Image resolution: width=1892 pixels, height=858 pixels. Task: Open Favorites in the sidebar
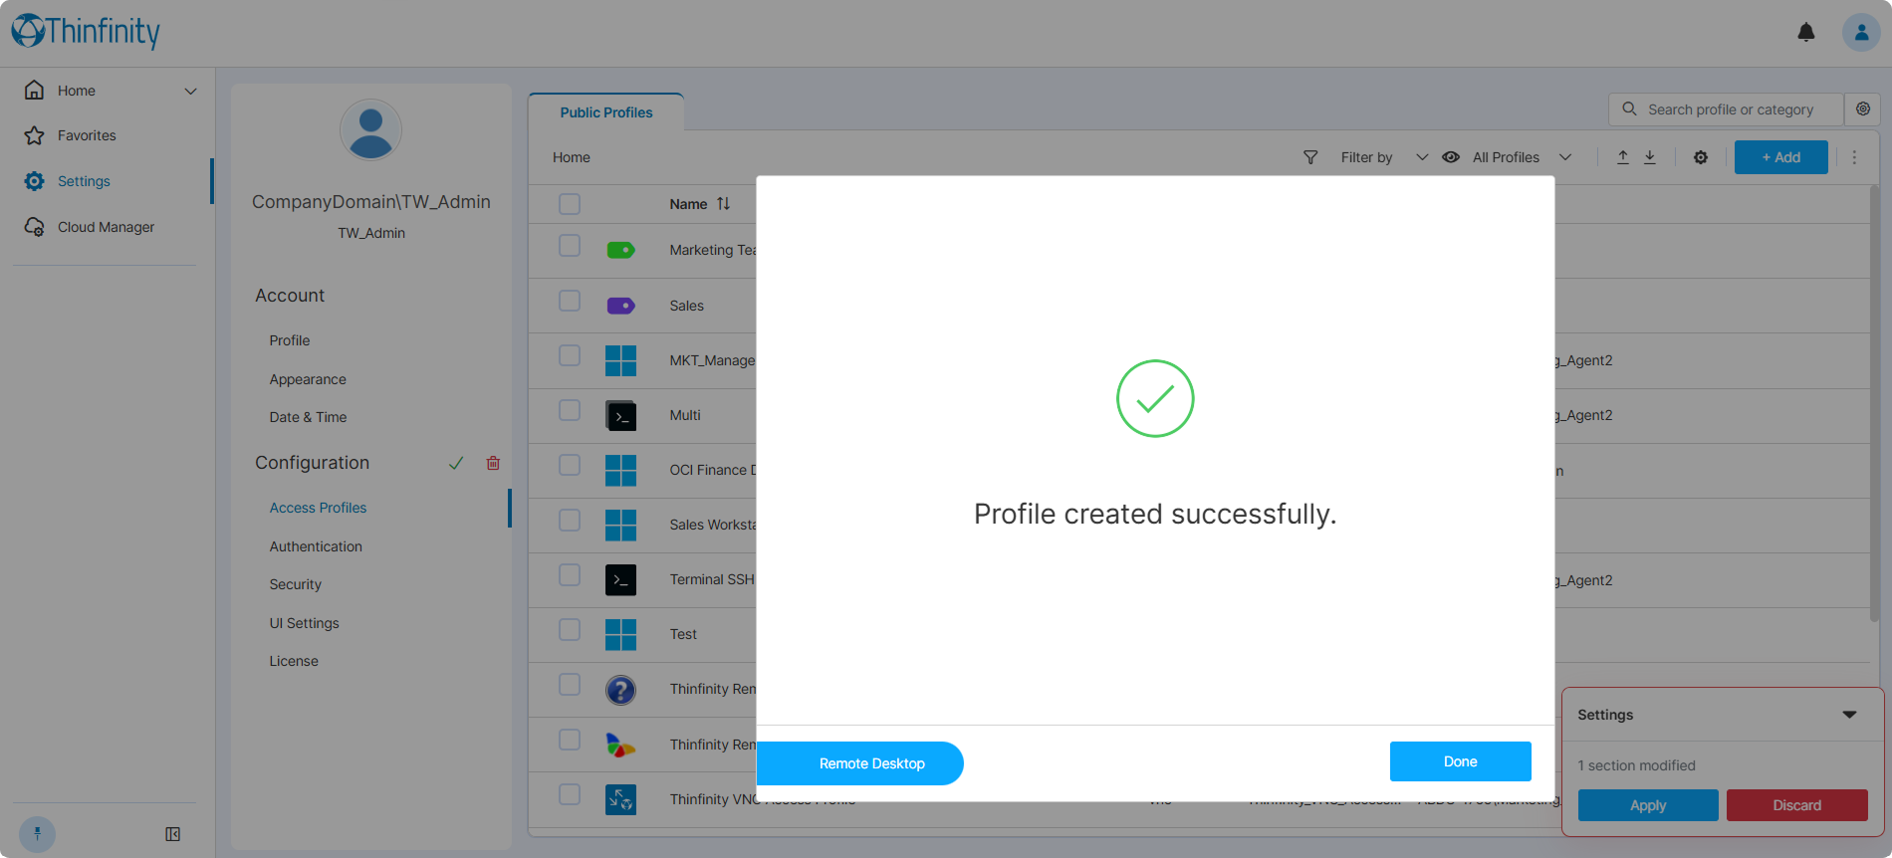click(87, 135)
